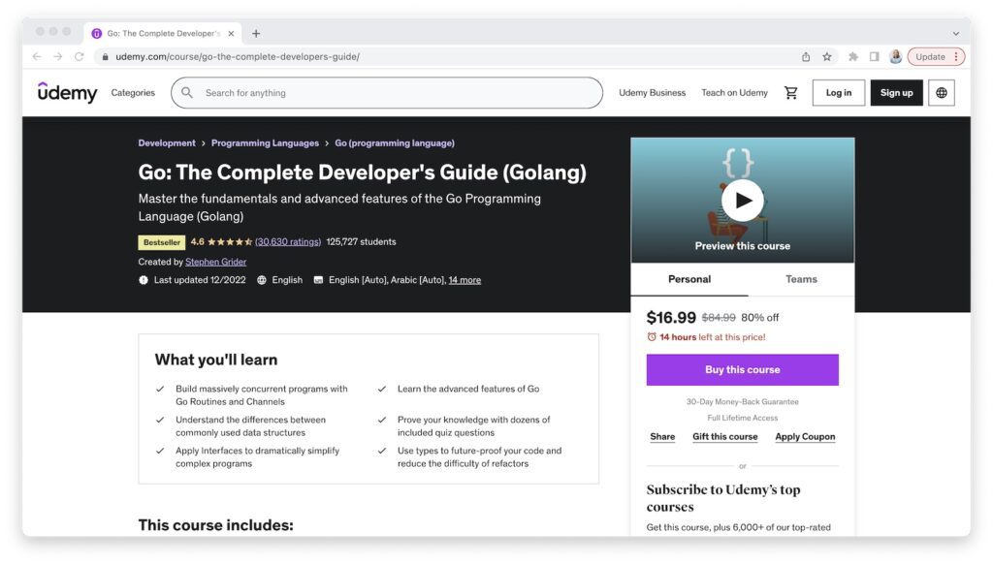Viewport: 993px width, 564px height.
Task: Open a new browser tab
Action: click(256, 34)
